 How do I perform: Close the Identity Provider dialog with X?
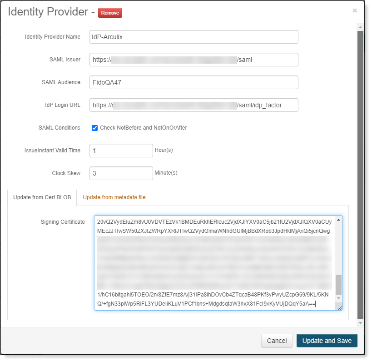coord(354,10)
